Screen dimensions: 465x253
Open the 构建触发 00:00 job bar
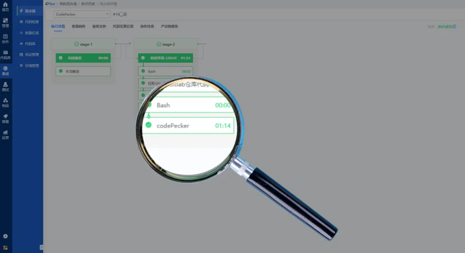click(83, 58)
